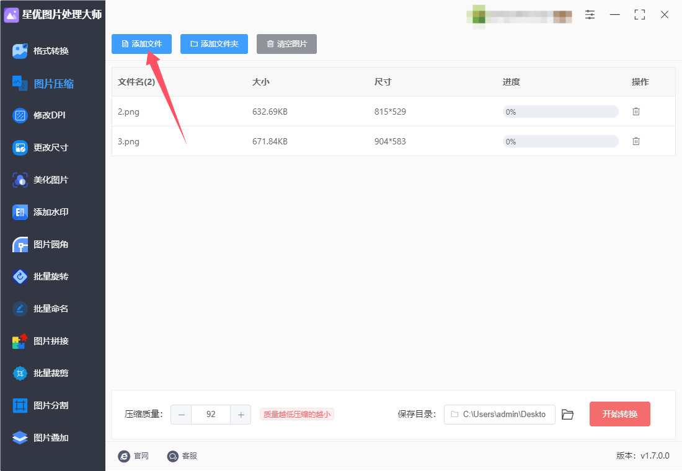This screenshot has width=682, height=471.
Task: Open the 批量命名 batch rename tool
Action: (40, 309)
